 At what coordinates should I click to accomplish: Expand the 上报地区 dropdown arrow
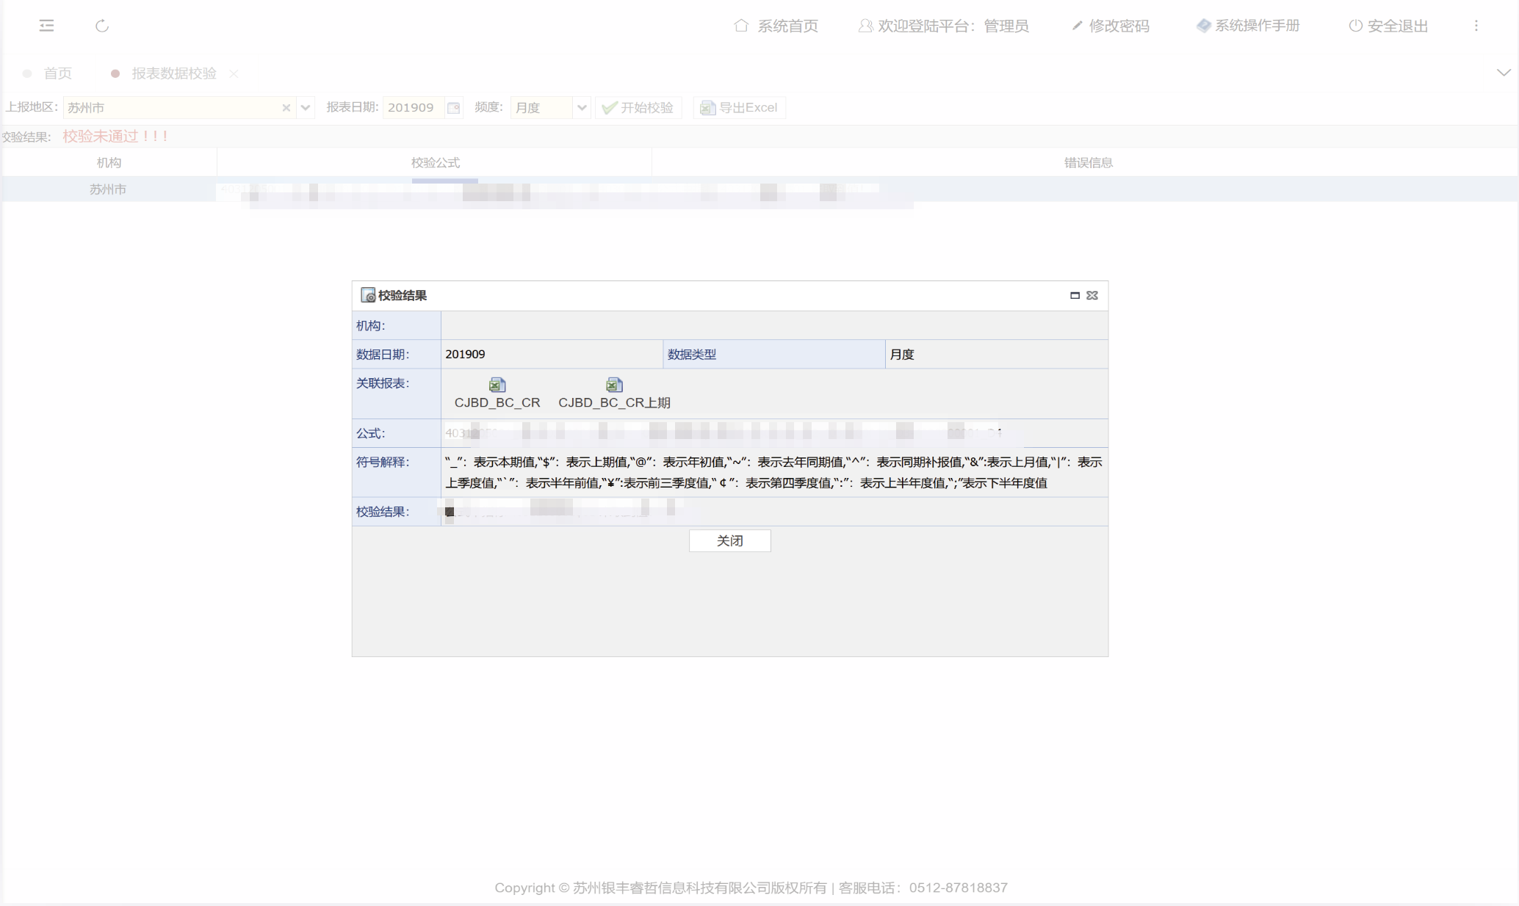(306, 108)
